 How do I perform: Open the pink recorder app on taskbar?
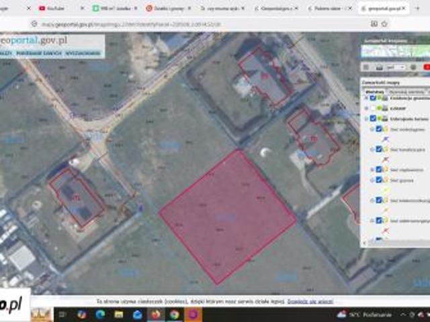193,315
